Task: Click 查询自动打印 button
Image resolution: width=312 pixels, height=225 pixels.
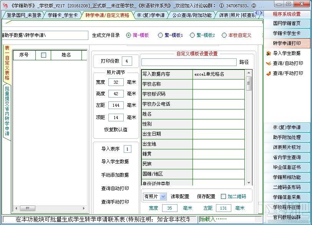Action: point(115,188)
